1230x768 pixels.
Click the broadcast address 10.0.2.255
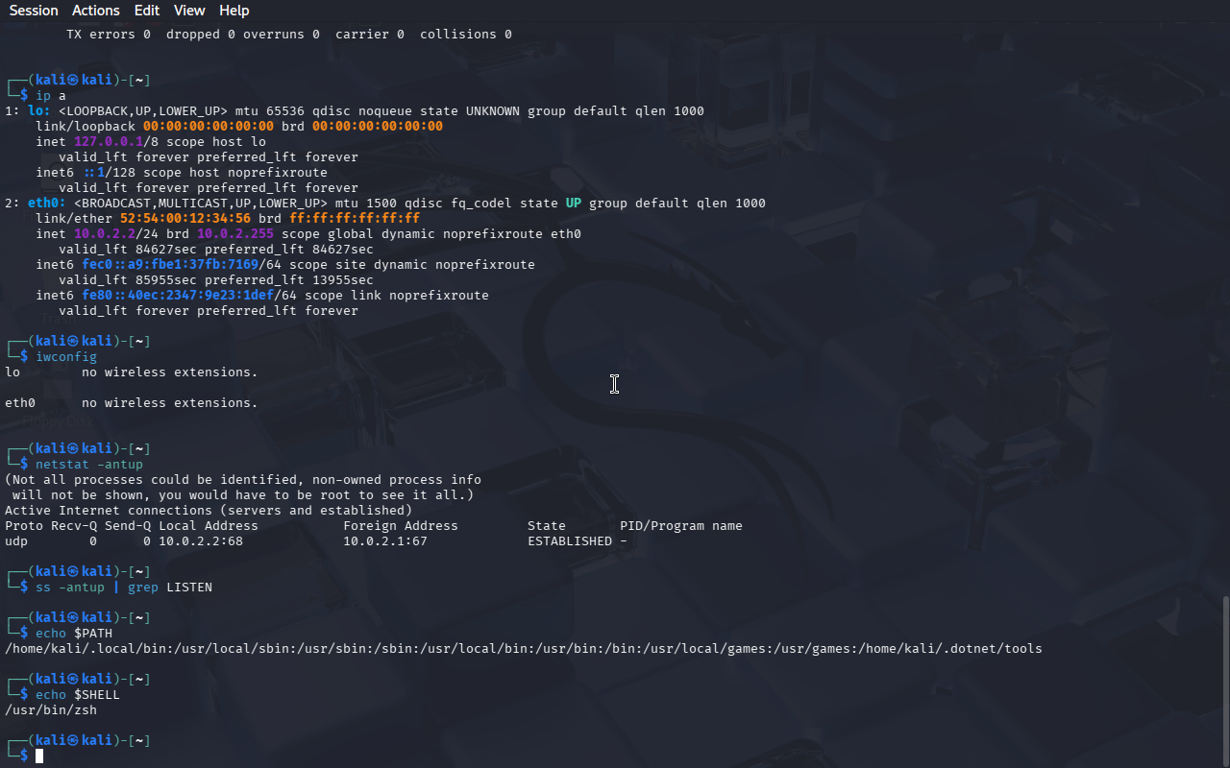point(235,233)
